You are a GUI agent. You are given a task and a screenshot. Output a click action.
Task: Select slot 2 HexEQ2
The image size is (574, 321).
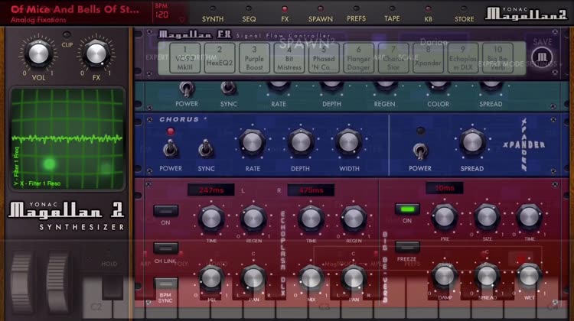click(x=220, y=58)
